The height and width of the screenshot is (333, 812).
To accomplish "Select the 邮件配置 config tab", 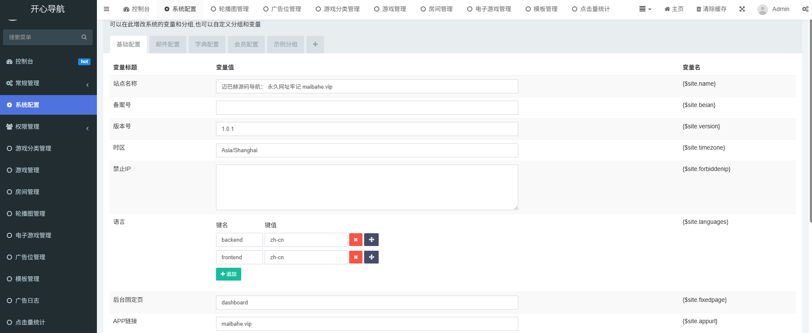I will click(x=168, y=44).
